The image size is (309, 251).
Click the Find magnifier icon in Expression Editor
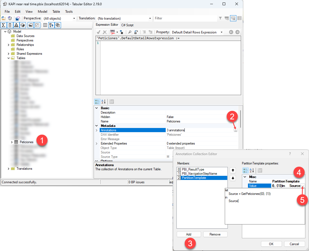click(130, 32)
